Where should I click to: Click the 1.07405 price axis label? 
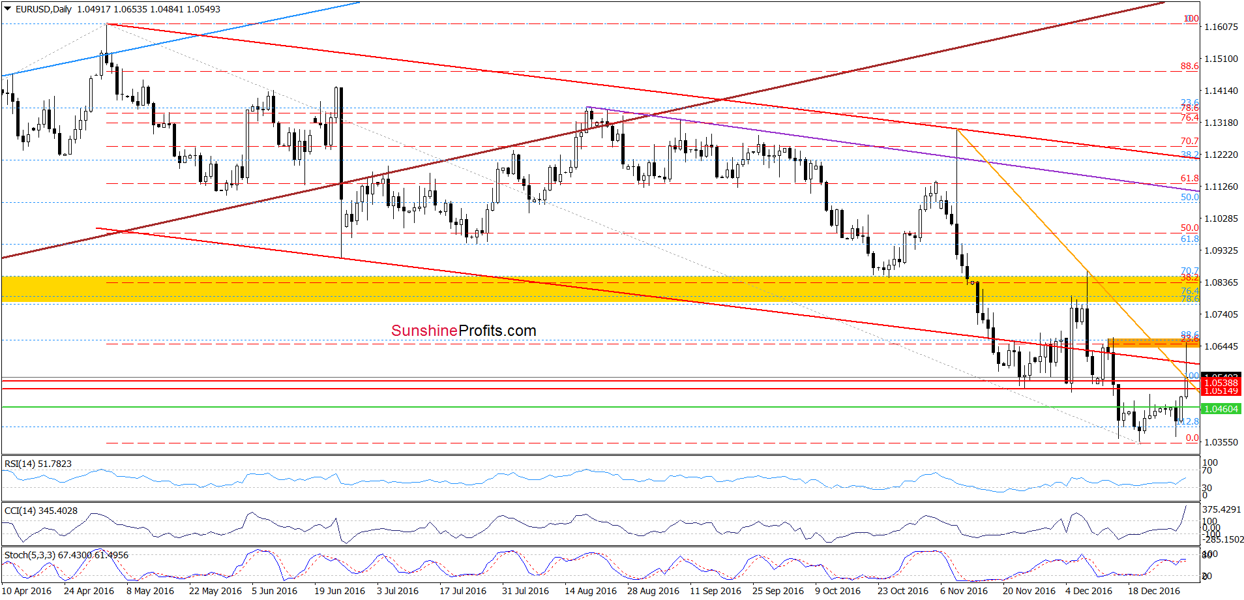[x=1221, y=314]
